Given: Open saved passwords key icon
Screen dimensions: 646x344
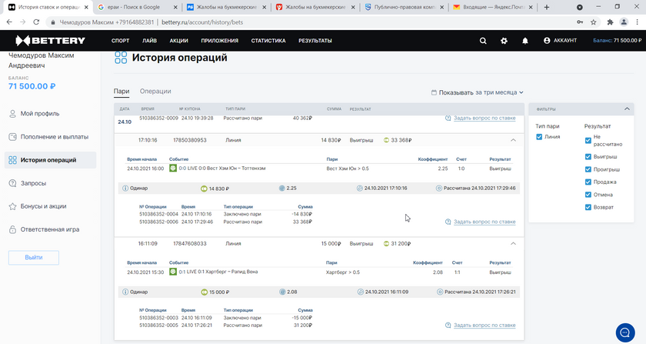Looking at the screenshot, I should point(580,22).
